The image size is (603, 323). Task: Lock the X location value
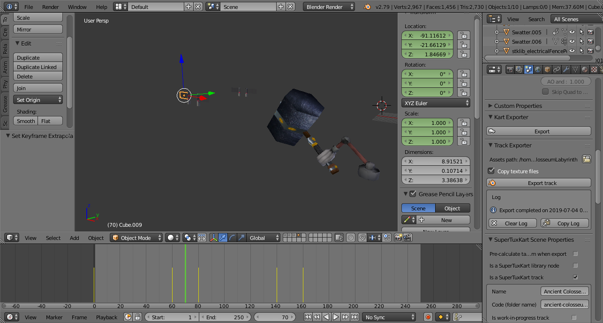click(x=463, y=36)
